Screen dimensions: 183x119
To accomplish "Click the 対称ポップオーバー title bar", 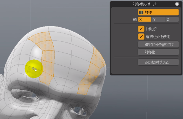I will (x=144, y=4).
